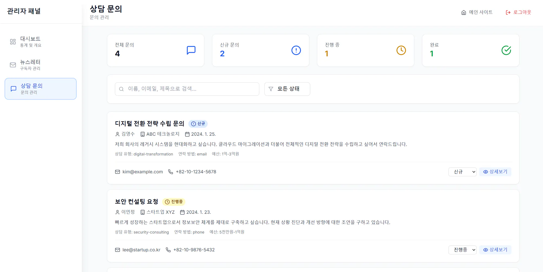This screenshot has width=543, height=272.
Task: Select the 뉴스레터 envelope icon in sidebar
Action: tap(12, 65)
